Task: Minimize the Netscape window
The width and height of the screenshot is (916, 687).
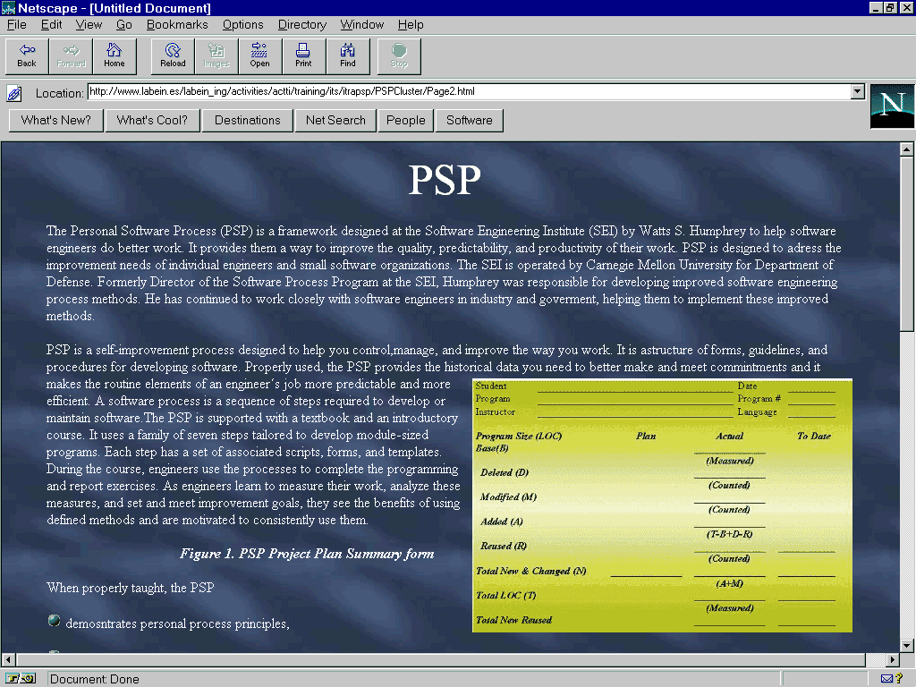Action: pyautogui.click(x=875, y=7)
